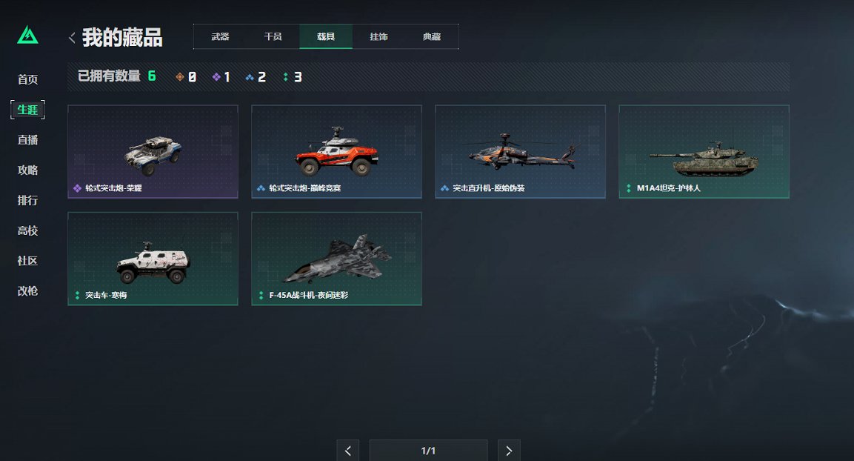Open 直播 in the sidebar
The width and height of the screenshot is (854, 461).
[x=28, y=140]
